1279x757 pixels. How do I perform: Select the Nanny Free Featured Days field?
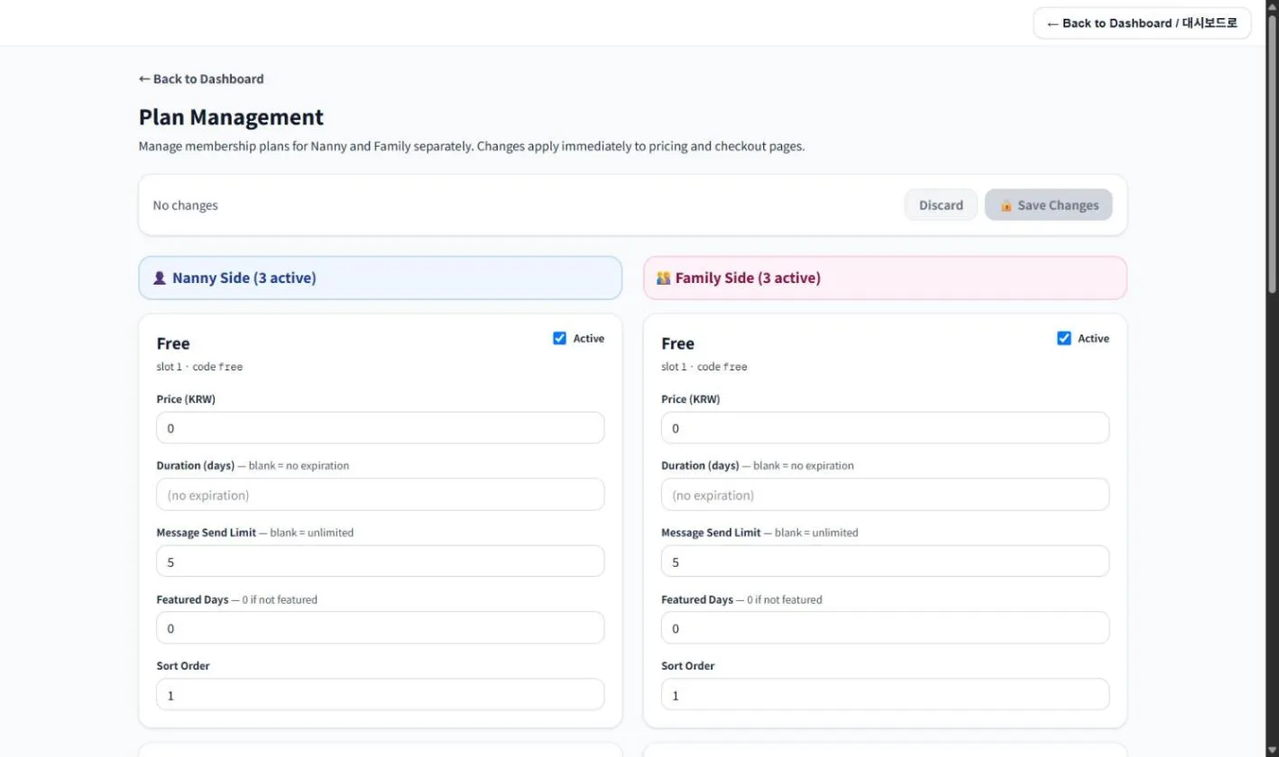(x=381, y=628)
